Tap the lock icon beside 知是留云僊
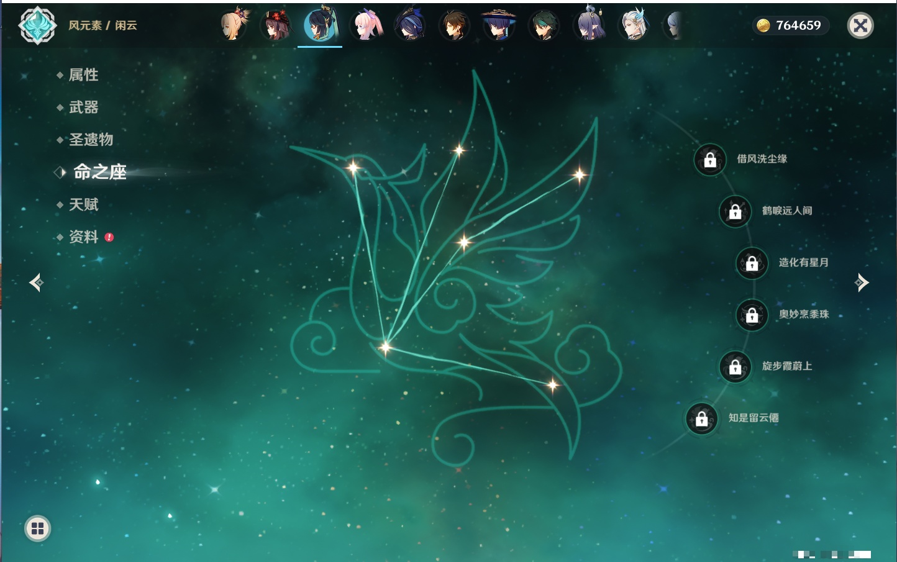 702,419
